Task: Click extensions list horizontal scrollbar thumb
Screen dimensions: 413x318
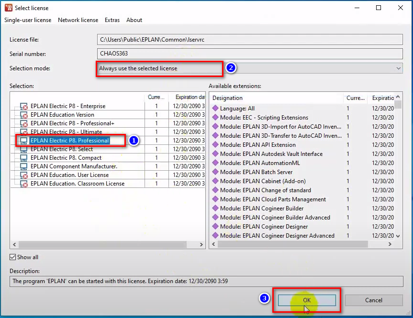Action: 292,244
